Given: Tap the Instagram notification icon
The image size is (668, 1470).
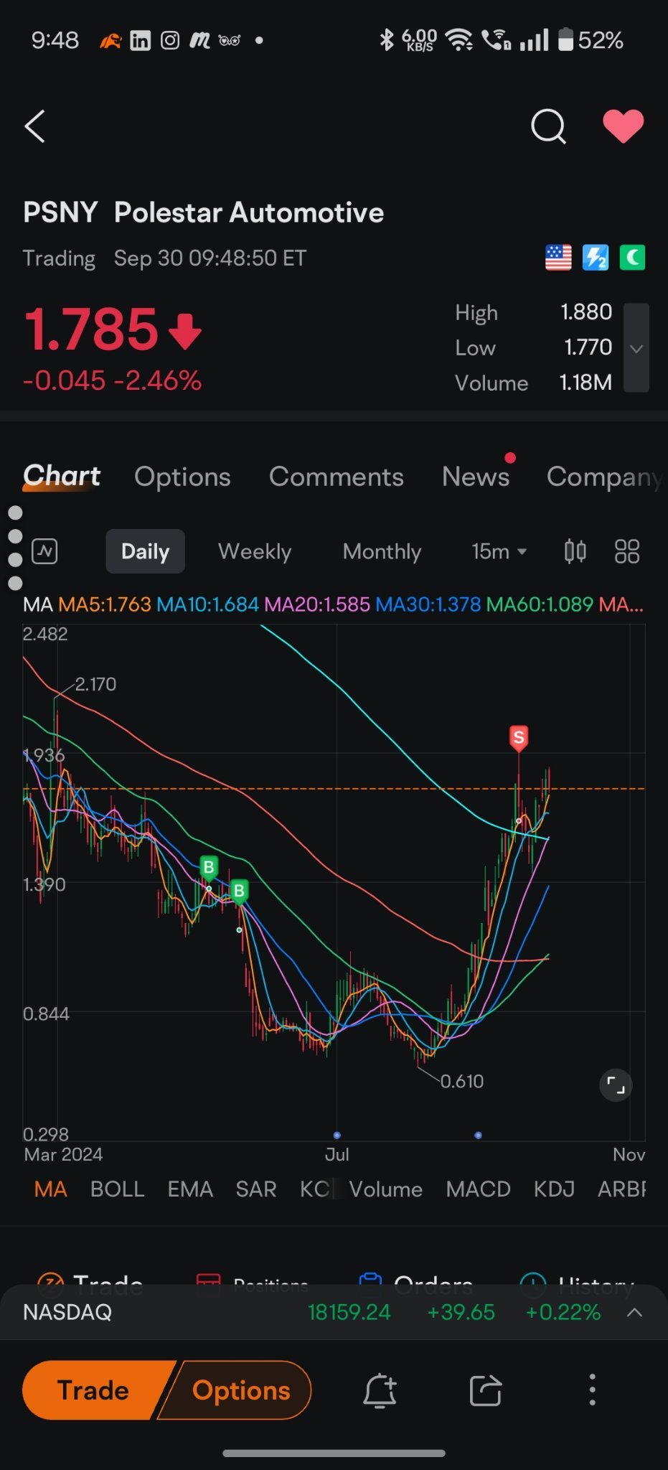Looking at the screenshot, I should coord(169,40).
